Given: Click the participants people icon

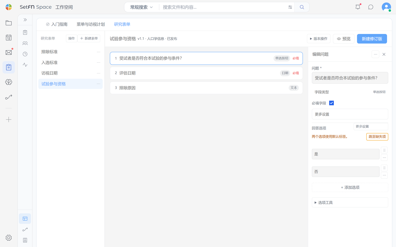Looking at the screenshot, I should tap(25, 43).
